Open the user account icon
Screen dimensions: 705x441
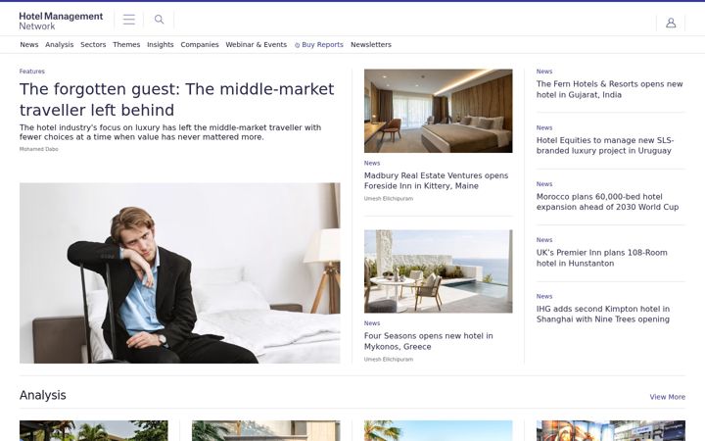pos(671,23)
